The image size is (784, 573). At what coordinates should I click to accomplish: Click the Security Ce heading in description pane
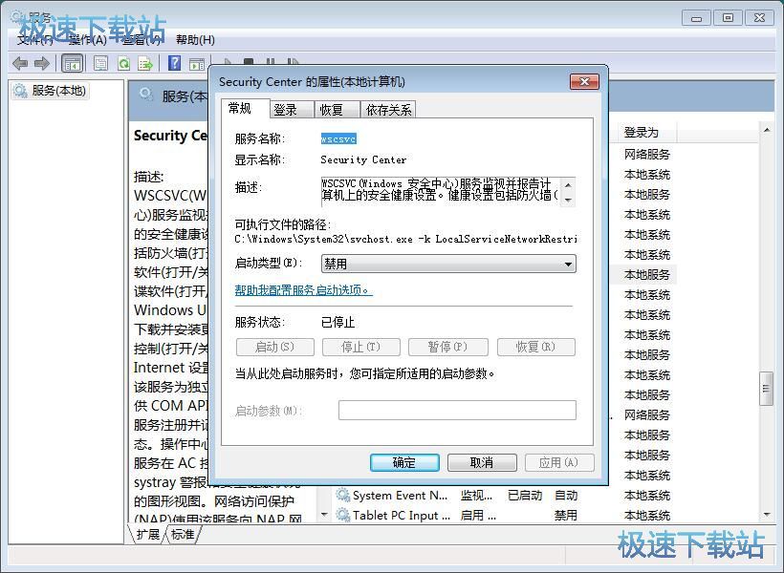[x=170, y=136]
